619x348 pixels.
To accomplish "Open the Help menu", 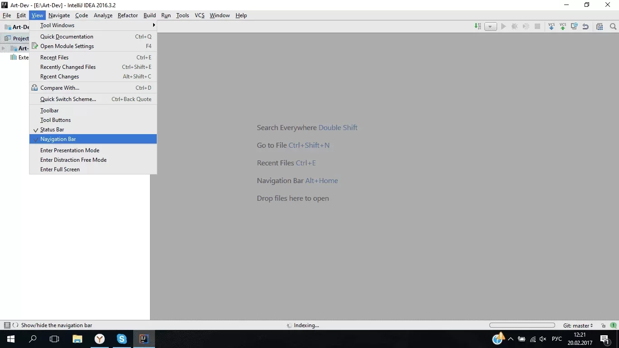I will click(241, 15).
